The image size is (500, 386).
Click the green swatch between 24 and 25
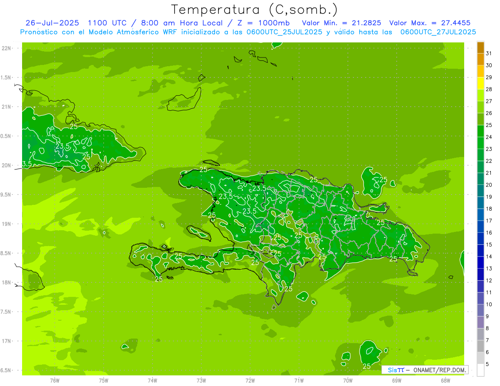(480, 131)
